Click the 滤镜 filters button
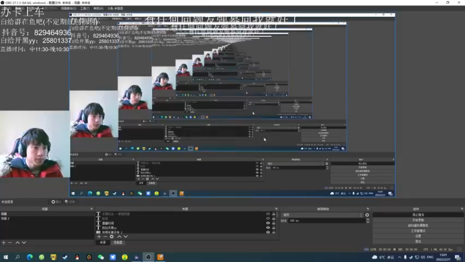The height and width of the screenshot is (262, 465). [x=70, y=202]
